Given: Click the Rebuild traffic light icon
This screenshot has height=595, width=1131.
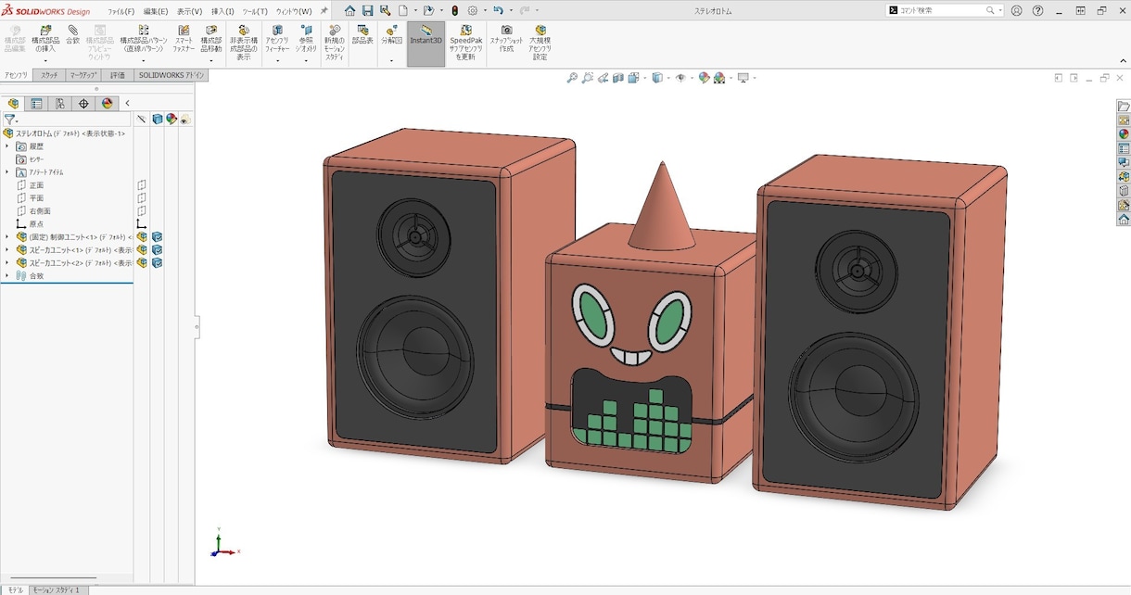Looking at the screenshot, I should click(x=454, y=10).
